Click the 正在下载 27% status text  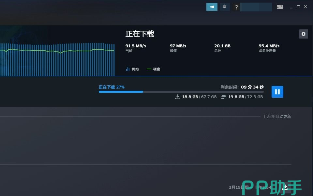click(112, 87)
